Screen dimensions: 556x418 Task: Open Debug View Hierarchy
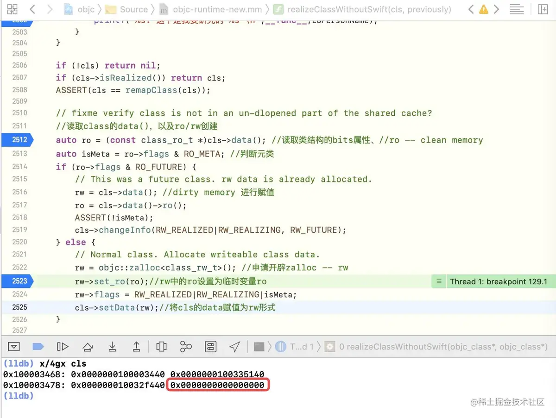click(x=161, y=346)
